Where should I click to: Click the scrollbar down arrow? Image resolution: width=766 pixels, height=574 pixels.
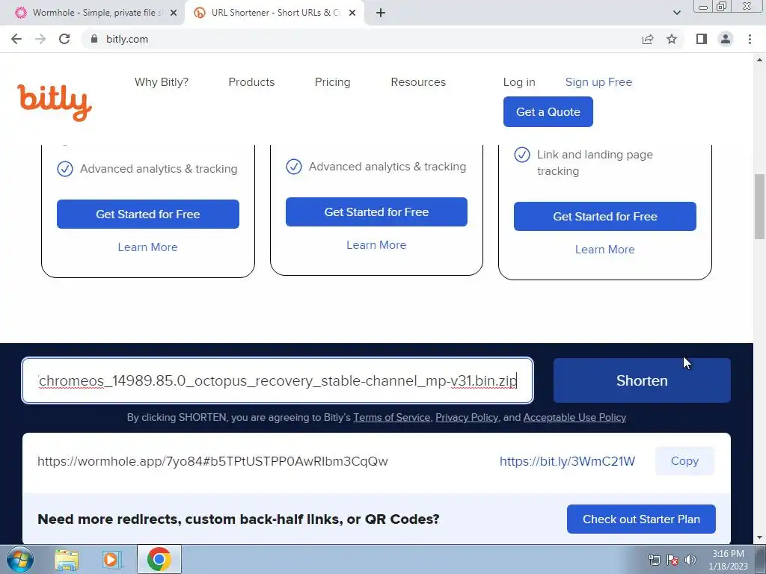point(759,537)
